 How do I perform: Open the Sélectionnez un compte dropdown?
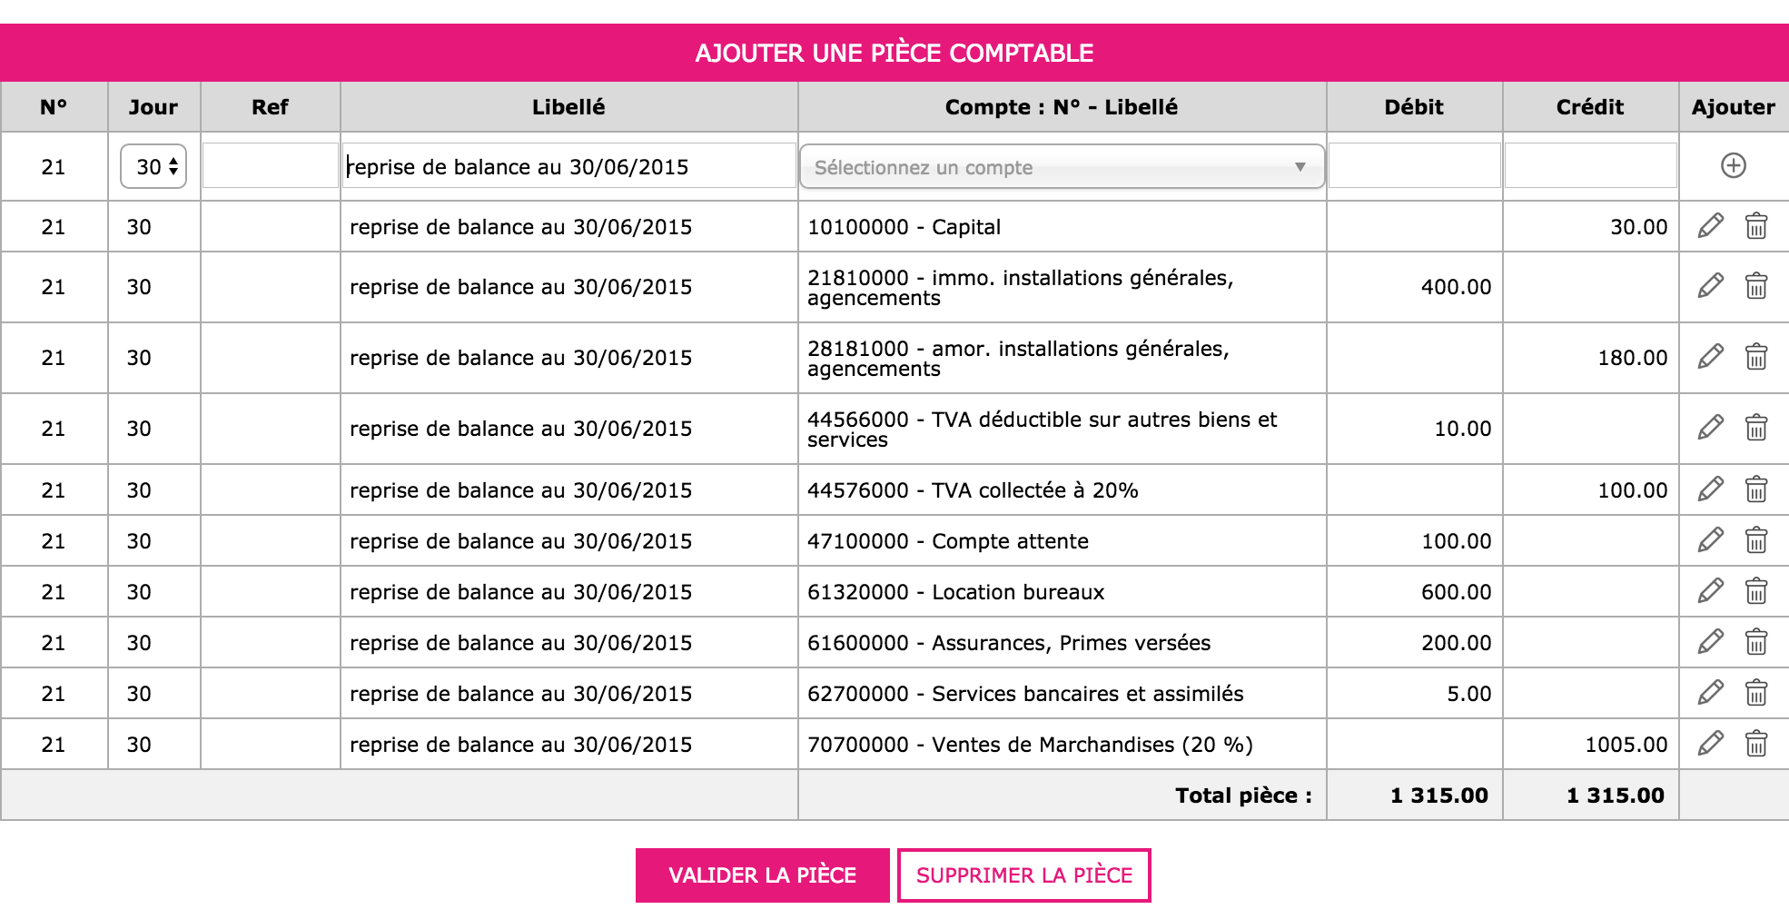point(1062,167)
